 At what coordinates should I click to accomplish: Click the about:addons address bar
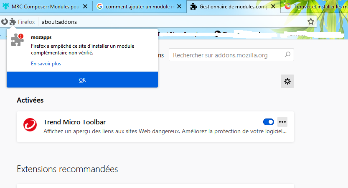[x=173, y=22]
